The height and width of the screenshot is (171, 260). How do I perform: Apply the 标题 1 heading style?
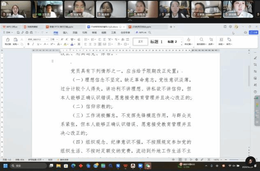pos(156,42)
